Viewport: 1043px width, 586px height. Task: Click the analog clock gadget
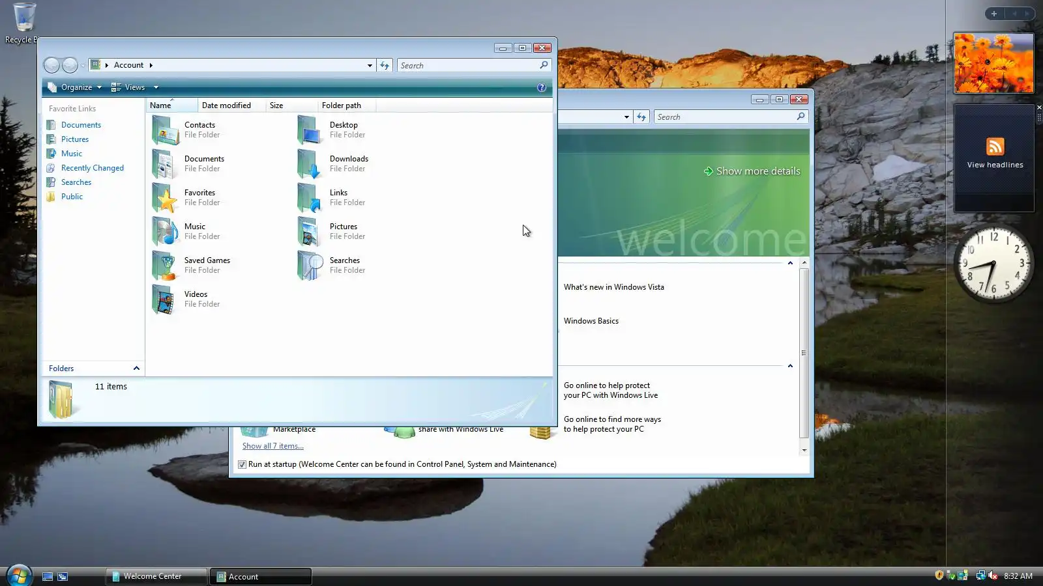[x=993, y=264]
